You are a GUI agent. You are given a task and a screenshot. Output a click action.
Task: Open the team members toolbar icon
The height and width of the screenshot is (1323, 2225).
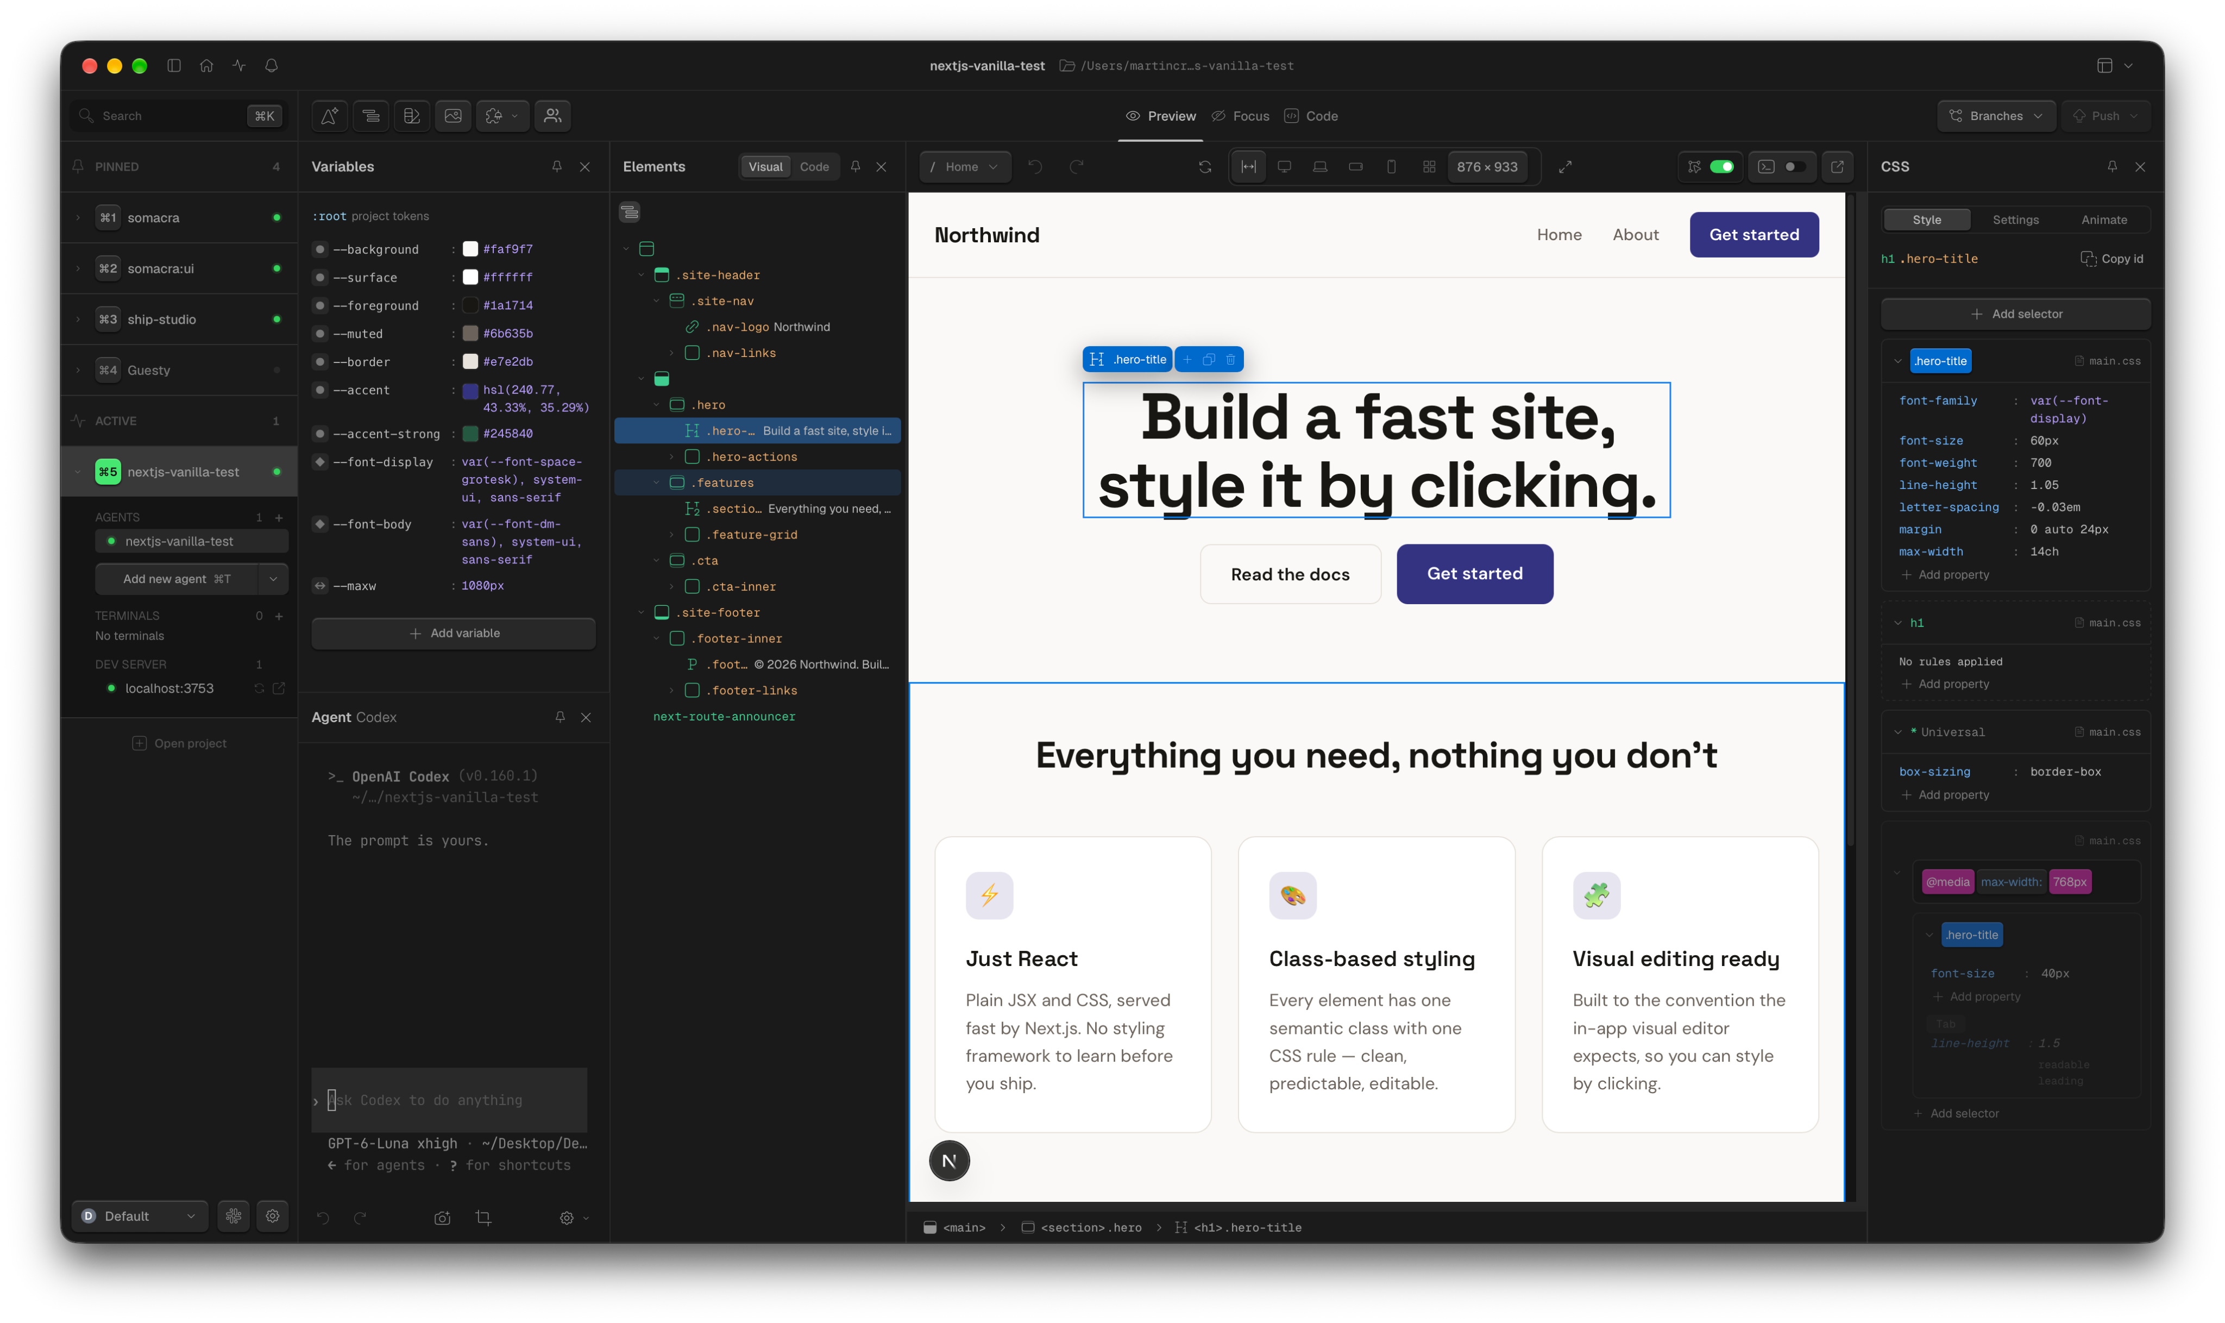point(552,116)
